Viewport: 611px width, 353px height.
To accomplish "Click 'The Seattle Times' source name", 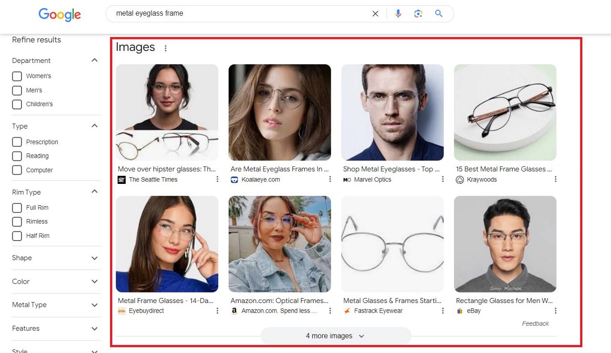I will coord(153,180).
